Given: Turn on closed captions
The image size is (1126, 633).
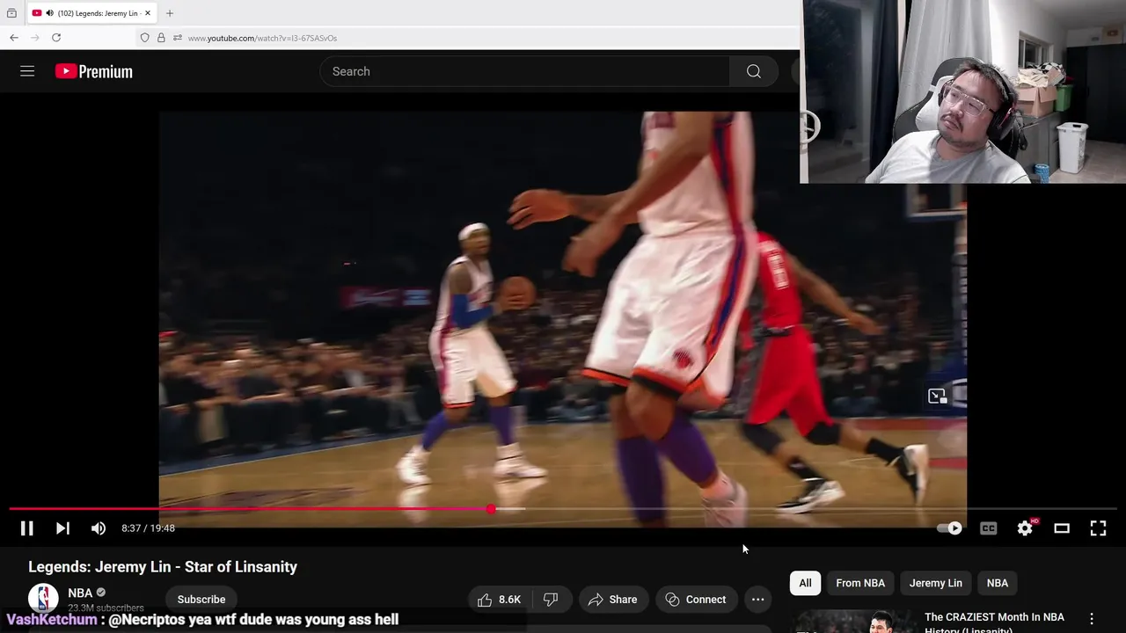Looking at the screenshot, I should pos(989,528).
